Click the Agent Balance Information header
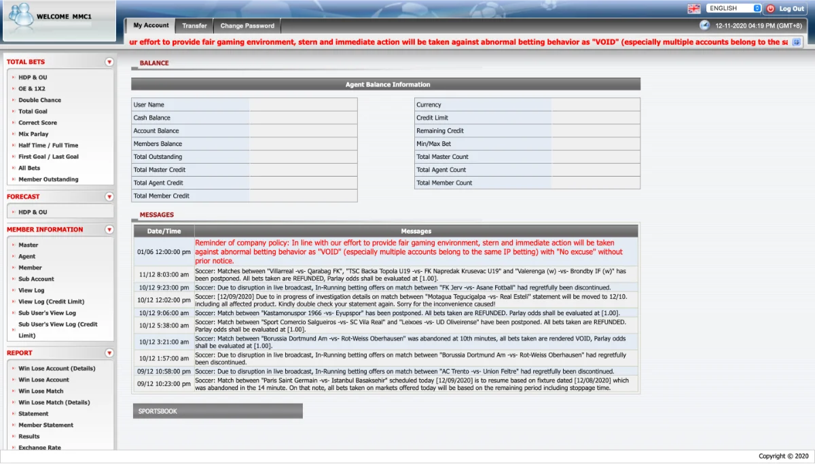 [x=386, y=84]
